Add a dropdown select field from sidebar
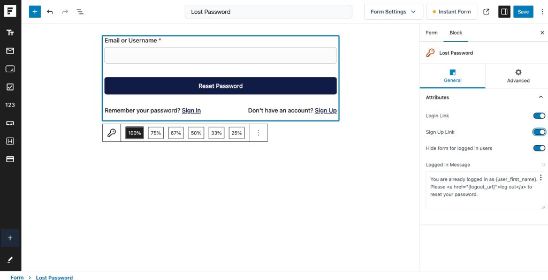 tap(10, 123)
